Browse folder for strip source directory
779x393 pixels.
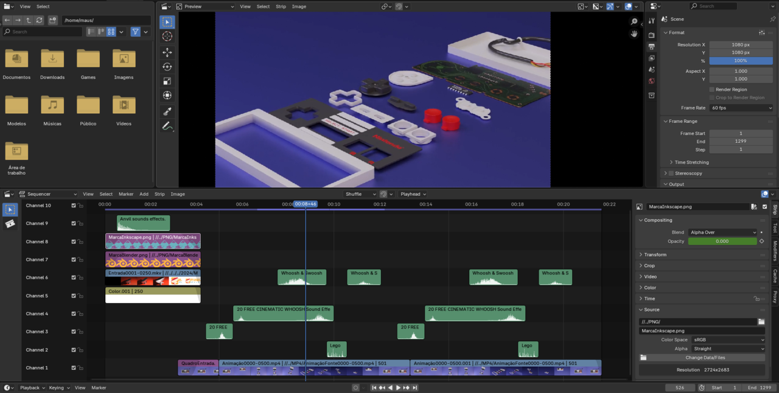coord(761,322)
